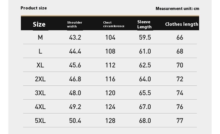This screenshot has width=220, height=134.
Task: Select the 2XL size row label
Action: click(x=40, y=79)
